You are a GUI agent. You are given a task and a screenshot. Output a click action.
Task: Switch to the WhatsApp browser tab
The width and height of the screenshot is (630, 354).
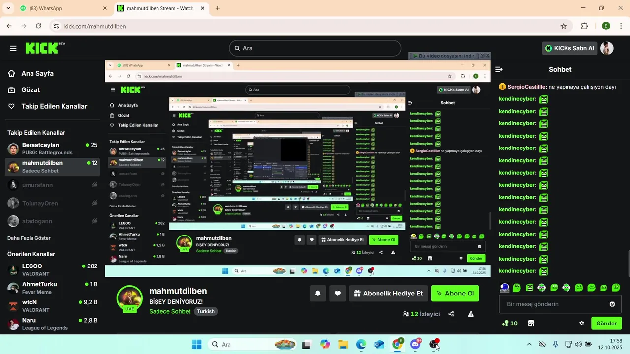tap(63, 8)
